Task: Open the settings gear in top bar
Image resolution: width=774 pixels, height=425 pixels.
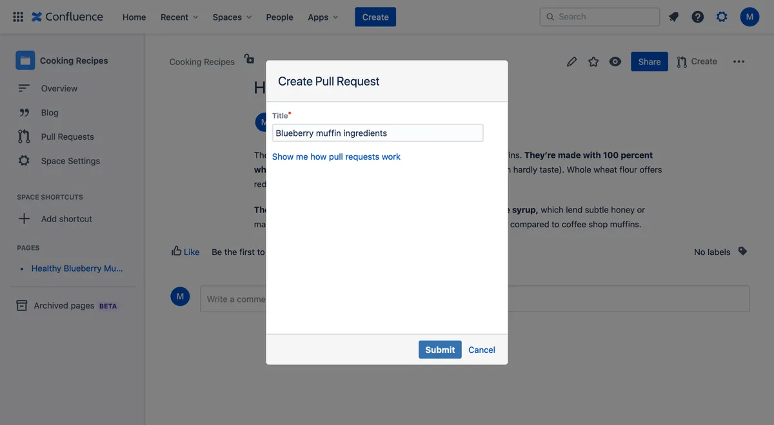Action: (x=722, y=17)
